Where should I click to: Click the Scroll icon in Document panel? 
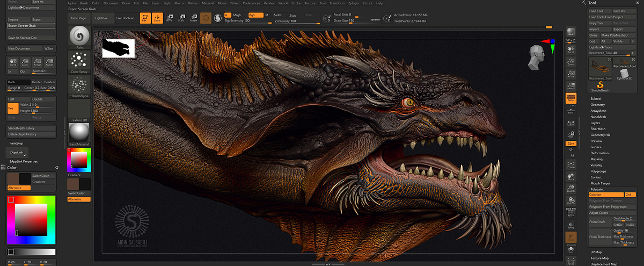13,62
